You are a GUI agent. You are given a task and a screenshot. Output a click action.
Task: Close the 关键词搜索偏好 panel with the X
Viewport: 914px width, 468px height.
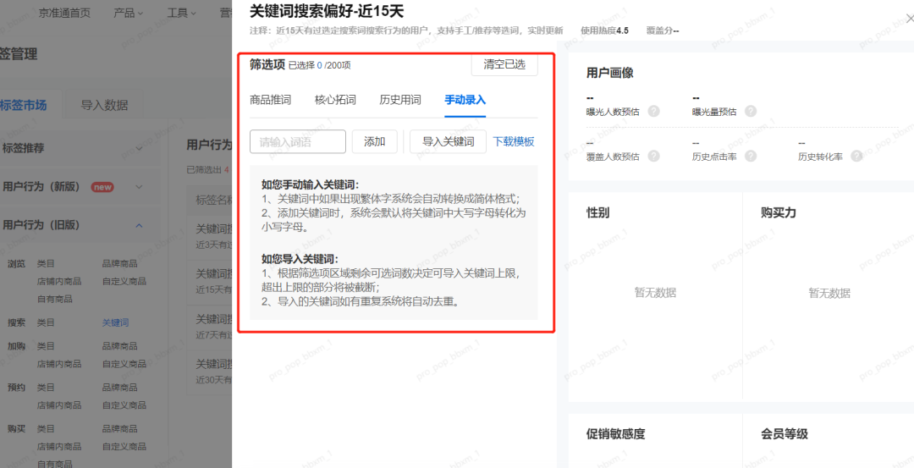coord(910,19)
